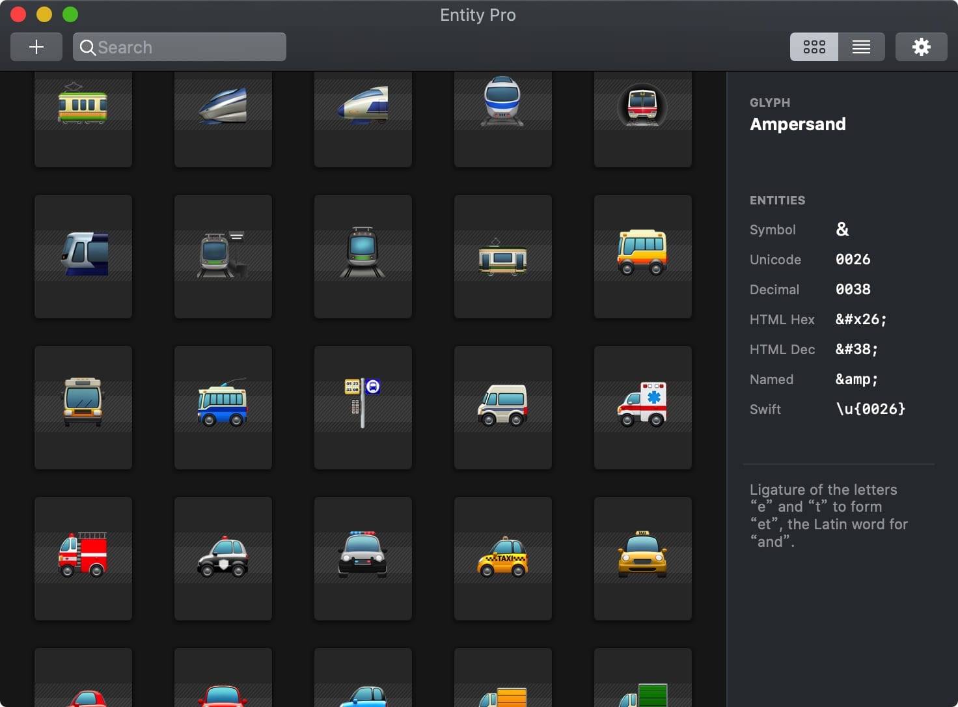Select the truck with green cargo emoji
958x707 pixels.
point(643,678)
